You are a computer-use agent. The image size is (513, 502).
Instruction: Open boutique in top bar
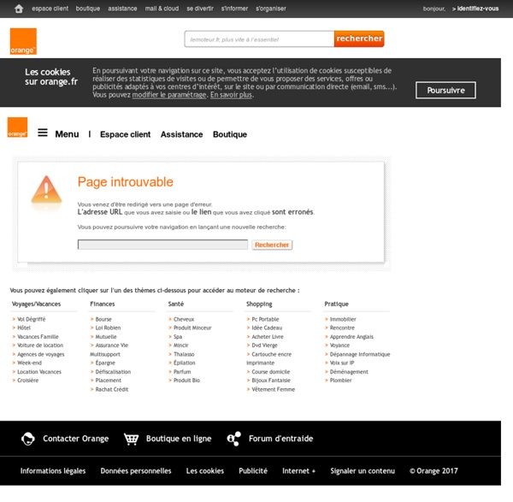click(x=88, y=9)
